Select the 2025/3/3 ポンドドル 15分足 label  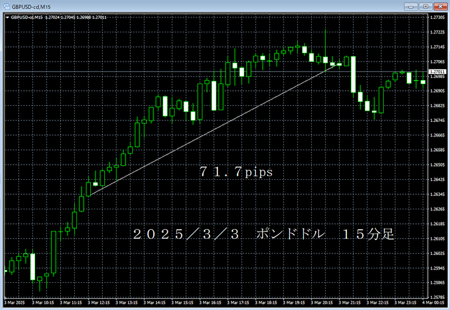tap(263, 234)
